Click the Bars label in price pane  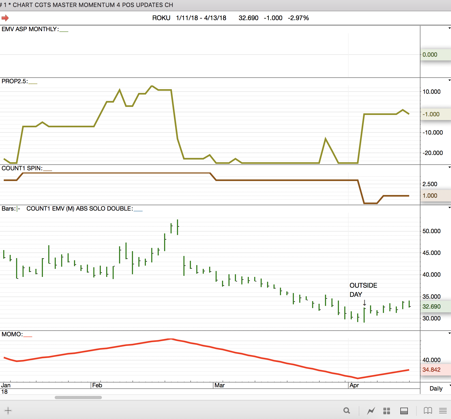[x=8, y=208]
